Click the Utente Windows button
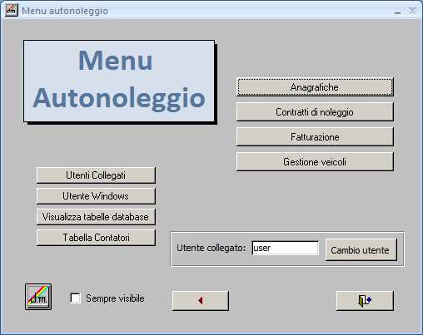 (x=96, y=196)
